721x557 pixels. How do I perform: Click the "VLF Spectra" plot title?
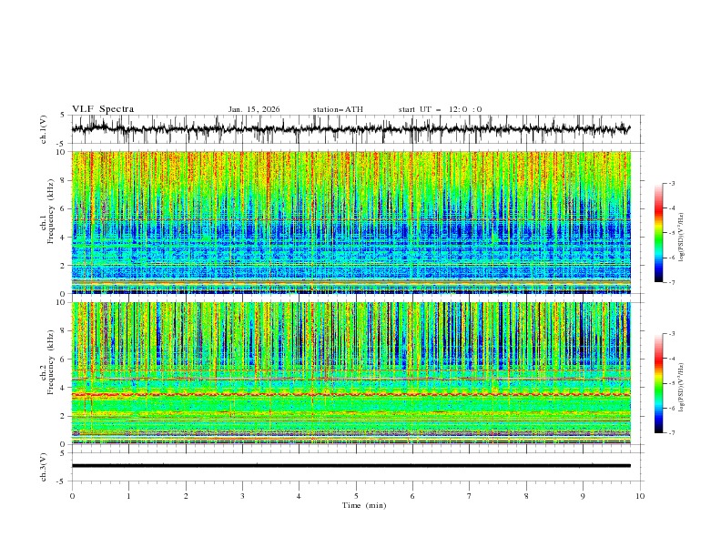[103, 109]
